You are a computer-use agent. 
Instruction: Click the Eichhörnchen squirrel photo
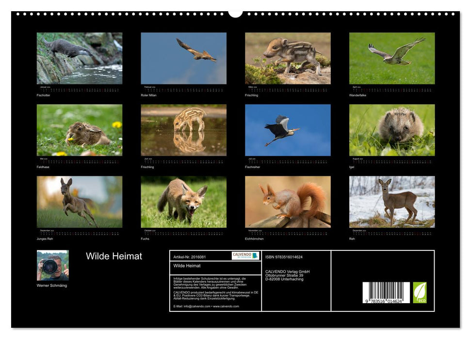pyautogui.click(x=287, y=202)
